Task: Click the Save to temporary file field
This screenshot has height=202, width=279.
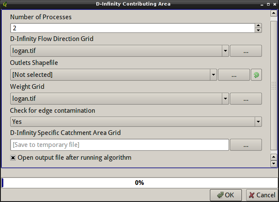Action: pyautogui.click(x=119, y=145)
